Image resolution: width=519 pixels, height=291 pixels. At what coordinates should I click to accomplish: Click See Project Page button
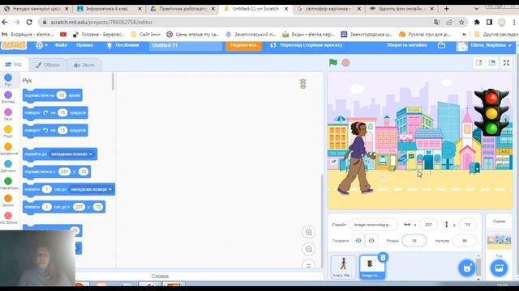point(307,45)
